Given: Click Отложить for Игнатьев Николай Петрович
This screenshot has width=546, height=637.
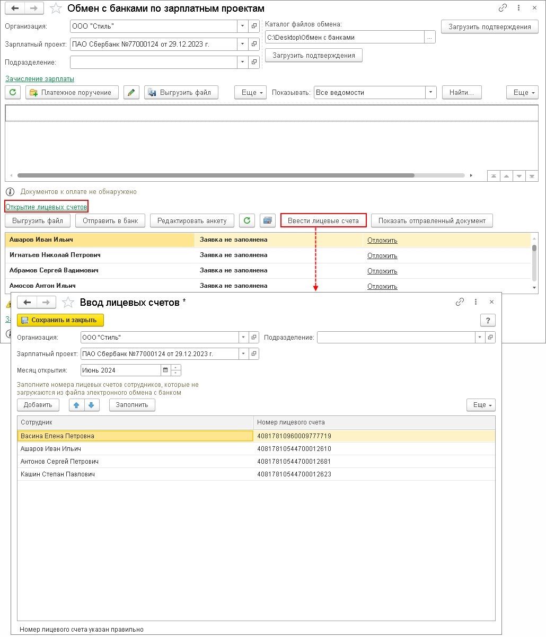Looking at the screenshot, I should click(382, 255).
